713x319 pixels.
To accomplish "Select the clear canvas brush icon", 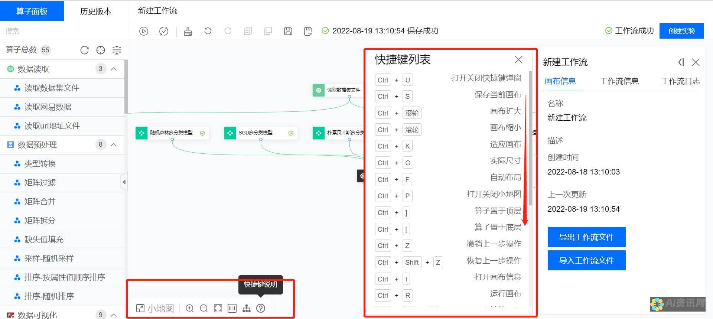I will (x=188, y=31).
